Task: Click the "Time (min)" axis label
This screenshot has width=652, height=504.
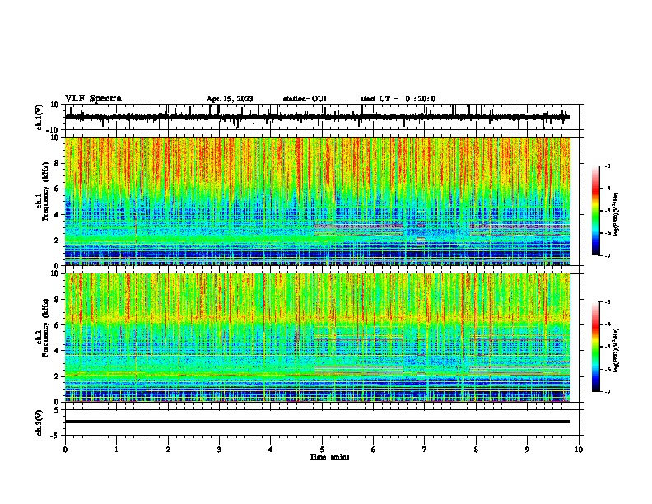Action: click(x=329, y=457)
